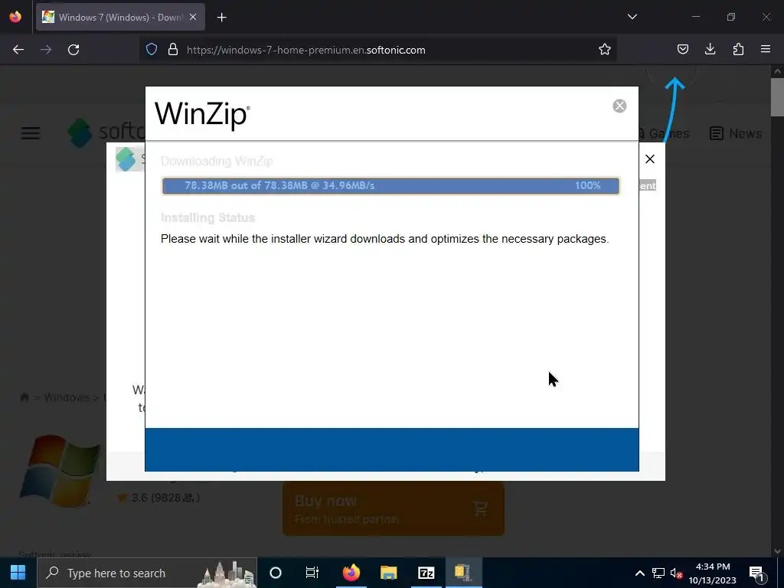Viewport: 784px width, 588px height.
Task: Open Cortana circle on taskbar
Action: [276, 573]
